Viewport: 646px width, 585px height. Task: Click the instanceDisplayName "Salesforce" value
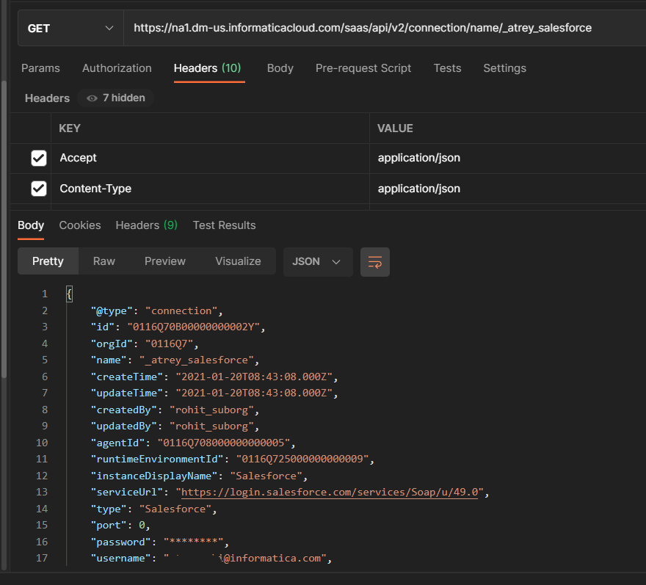pos(266,476)
